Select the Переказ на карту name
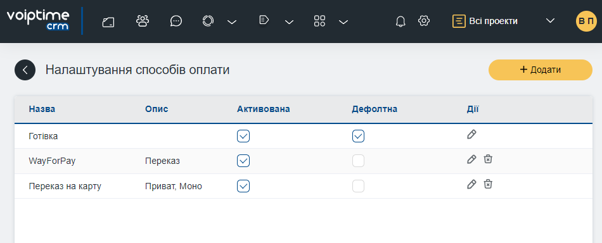 tap(65, 186)
